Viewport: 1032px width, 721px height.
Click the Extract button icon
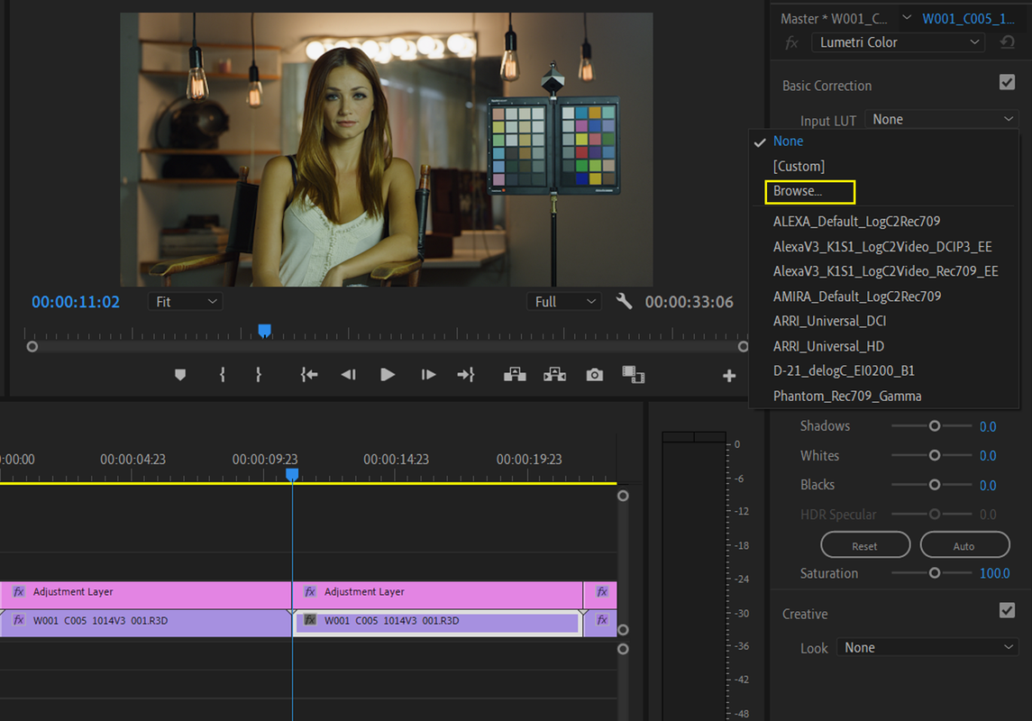(555, 375)
